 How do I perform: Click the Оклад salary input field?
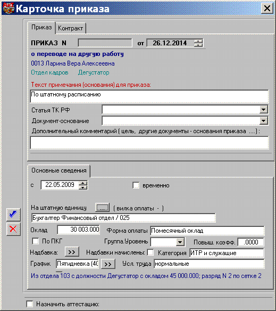(x=79, y=230)
